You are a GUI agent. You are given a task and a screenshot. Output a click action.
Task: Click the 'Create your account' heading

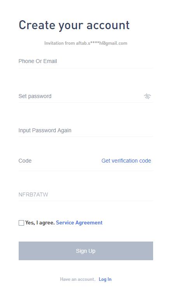click(74, 25)
